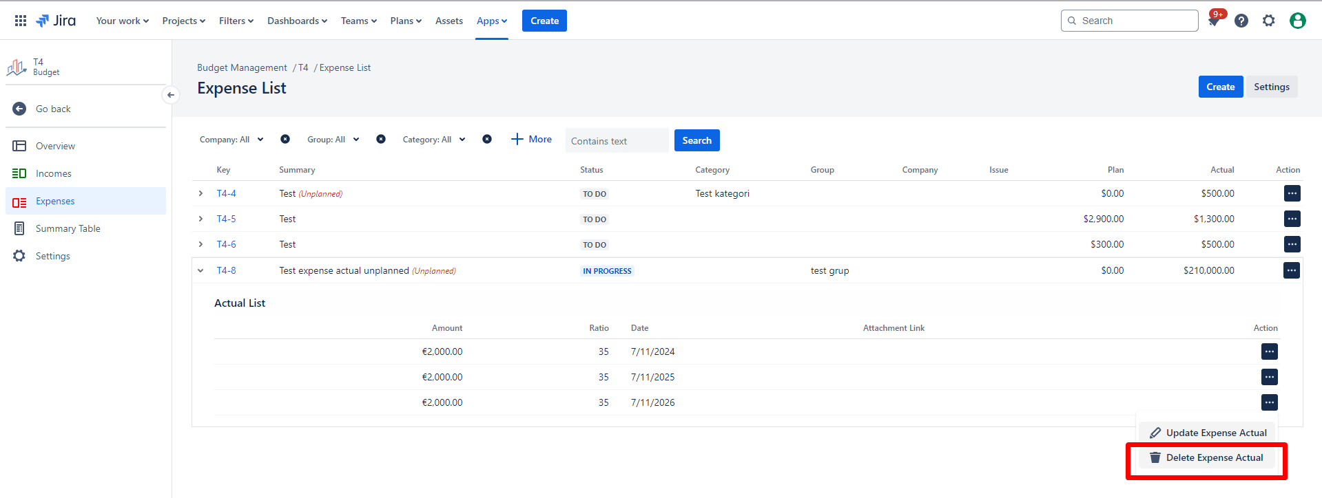Open the Projects menu

pyautogui.click(x=184, y=21)
